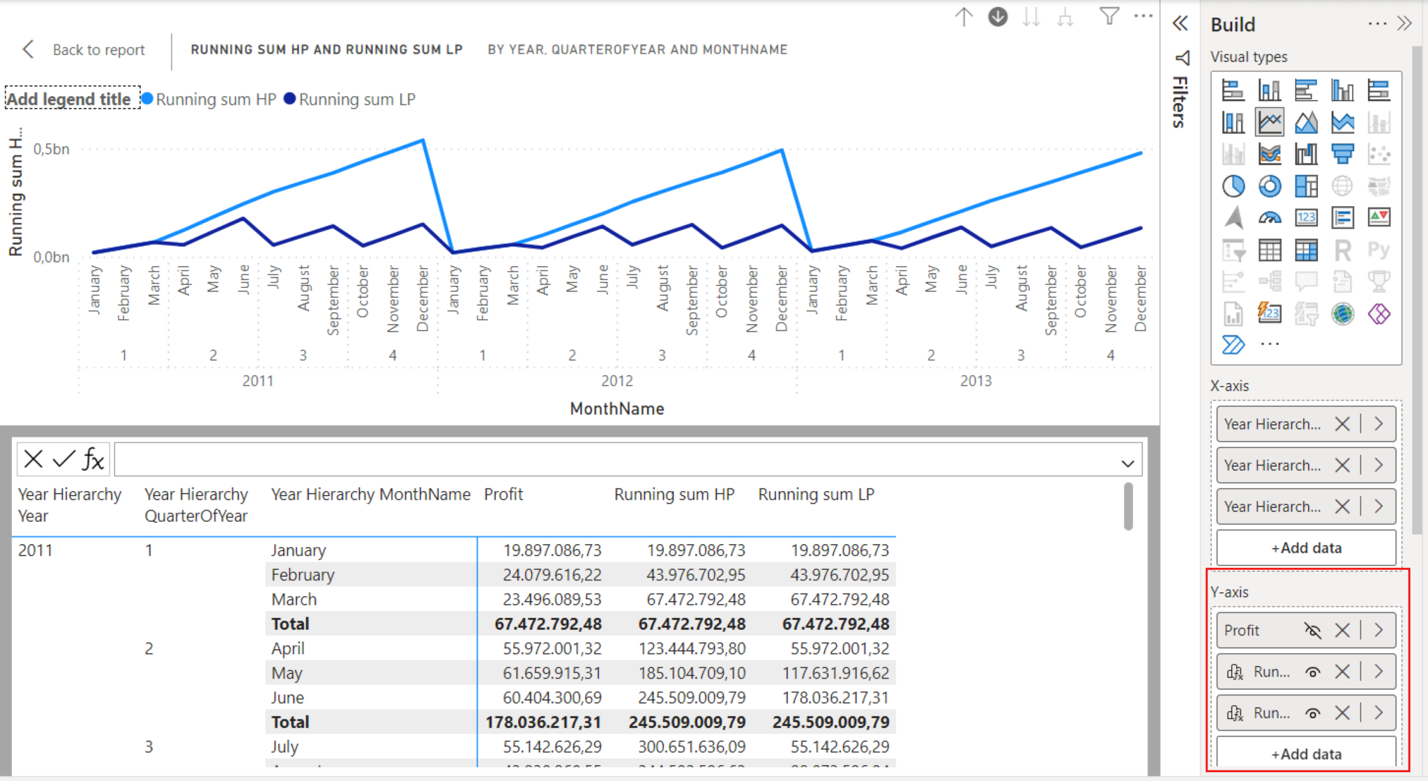Switch to the gauge visual
Viewport: 1428px width, 781px height.
(x=1269, y=217)
